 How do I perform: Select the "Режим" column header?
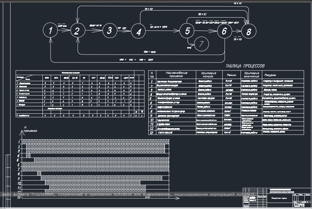(x=231, y=75)
